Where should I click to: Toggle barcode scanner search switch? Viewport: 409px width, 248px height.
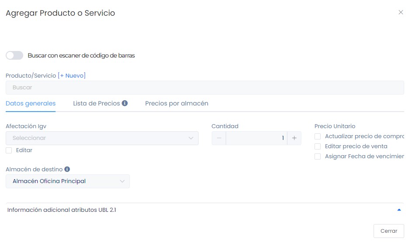pos(14,55)
